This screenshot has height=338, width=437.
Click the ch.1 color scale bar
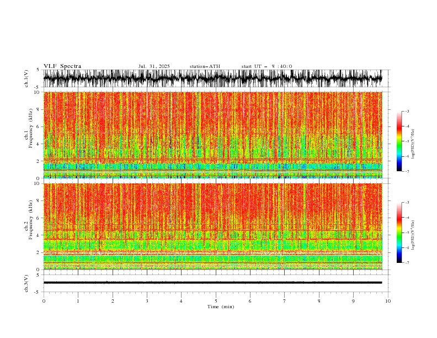point(399,141)
